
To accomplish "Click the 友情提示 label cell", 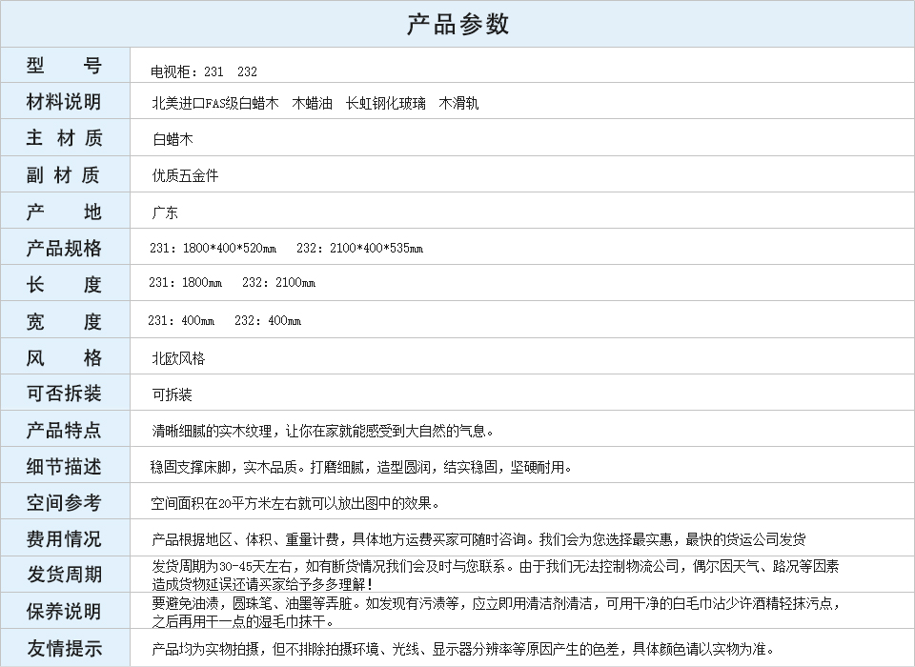I will pos(64,648).
